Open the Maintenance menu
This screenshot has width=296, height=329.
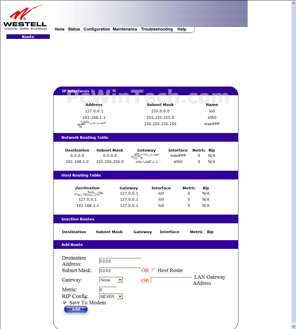pyautogui.click(x=125, y=29)
